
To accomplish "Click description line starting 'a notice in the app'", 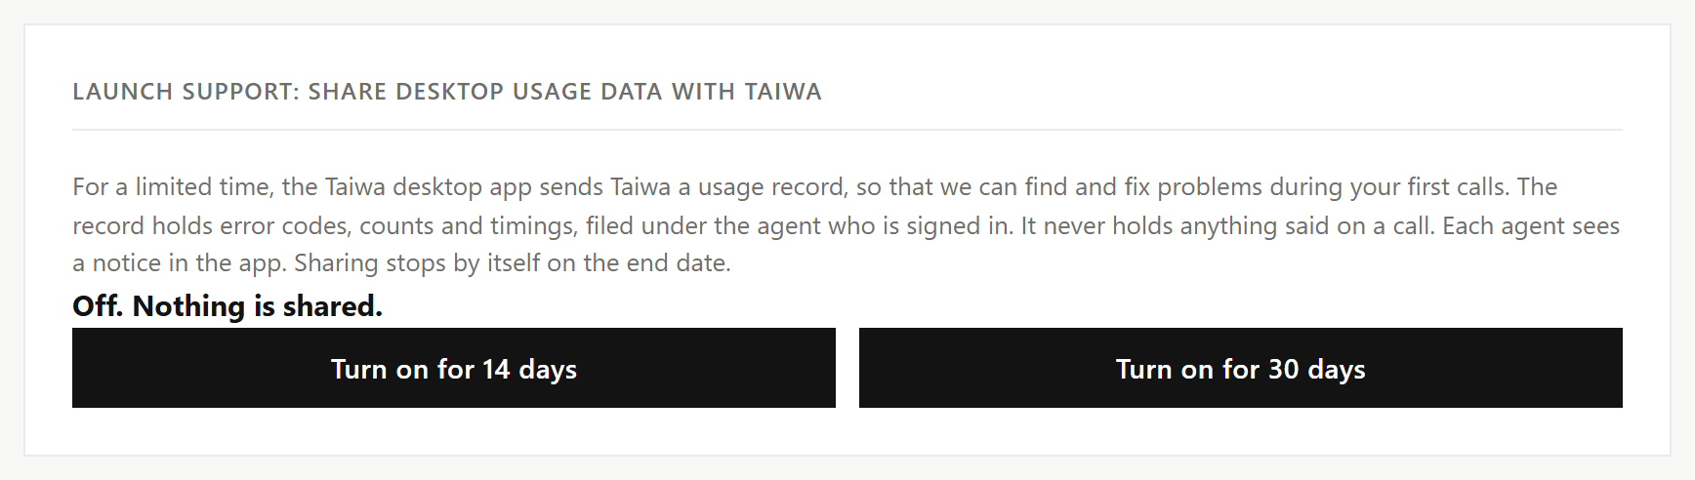I will [401, 263].
